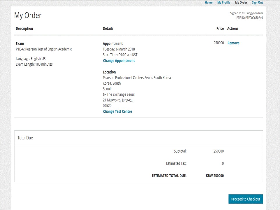Click the Details column header

tap(108, 29)
